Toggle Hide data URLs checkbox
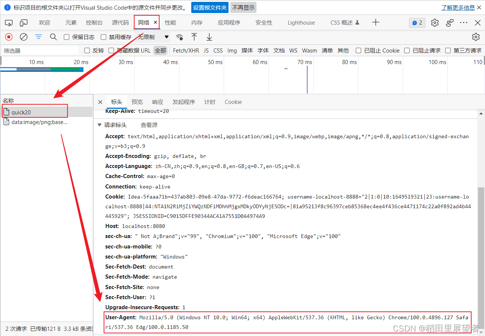Viewport: 485px width, 336px height. pyautogui.click(x=111, y=51)
